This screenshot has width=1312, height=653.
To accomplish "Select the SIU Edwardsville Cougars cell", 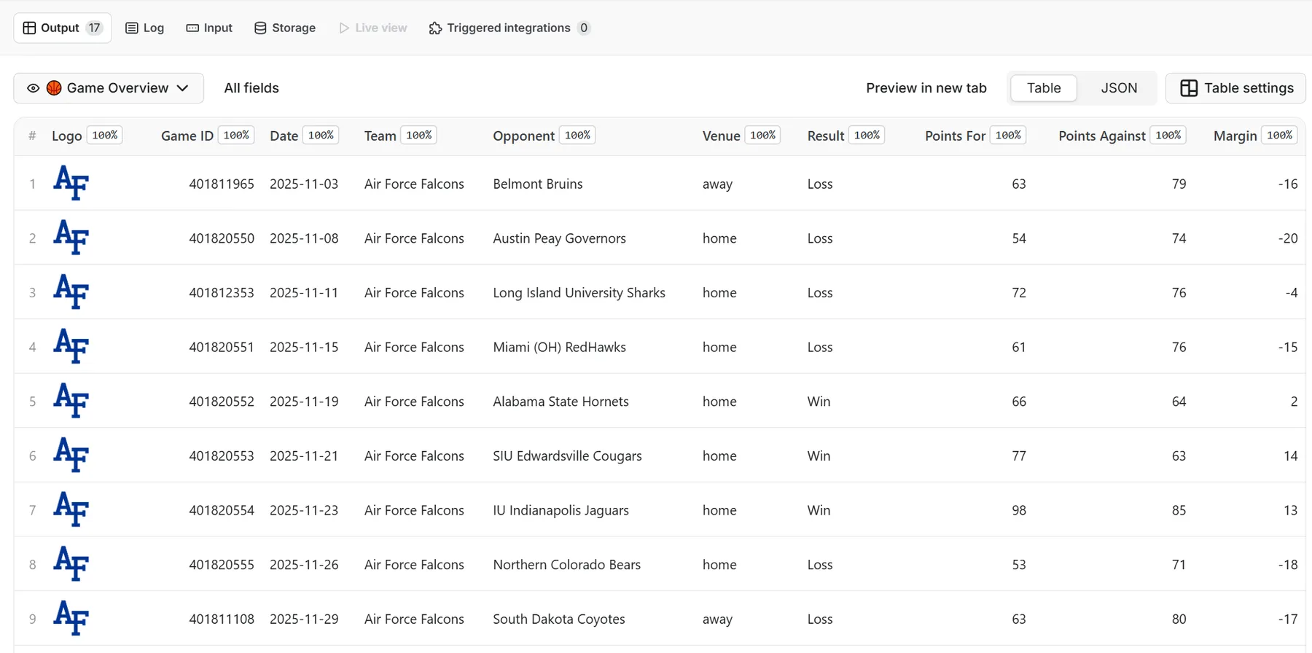I will click(x=567, y=455).
